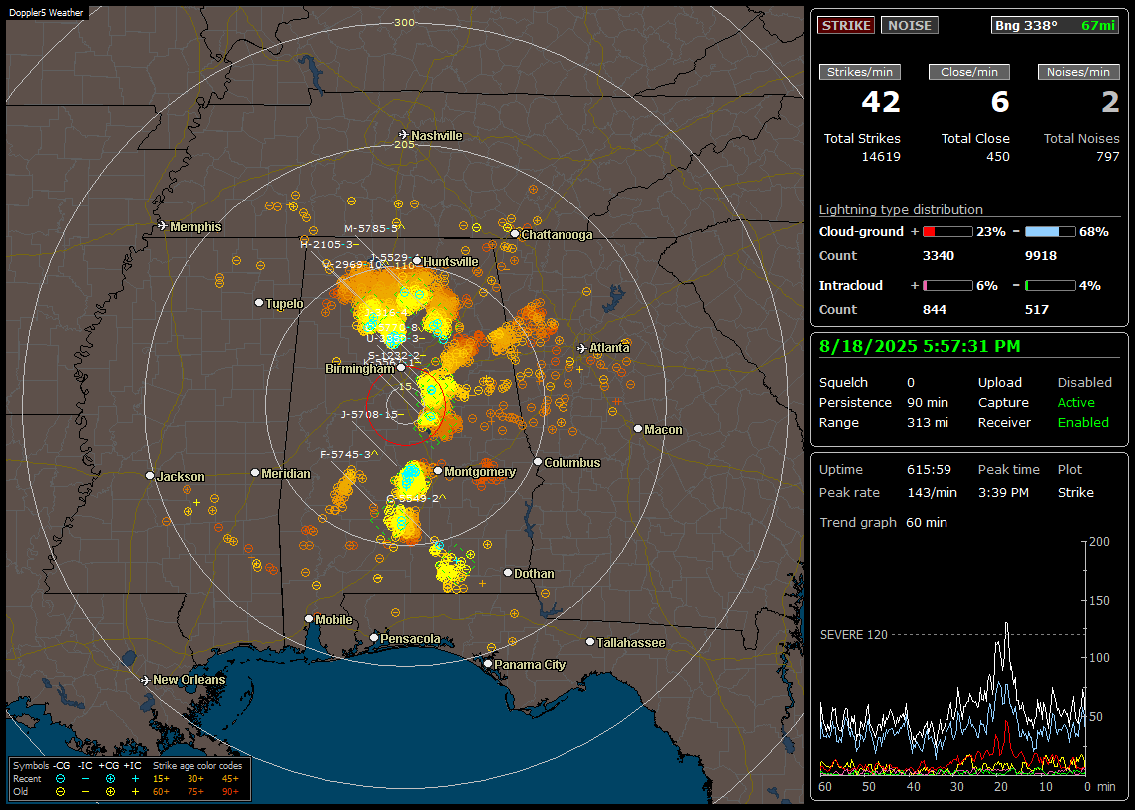This screenshot has height=810, width=1135.
Task: Click the negative intracloud green bar
Action: [1050, 286]
